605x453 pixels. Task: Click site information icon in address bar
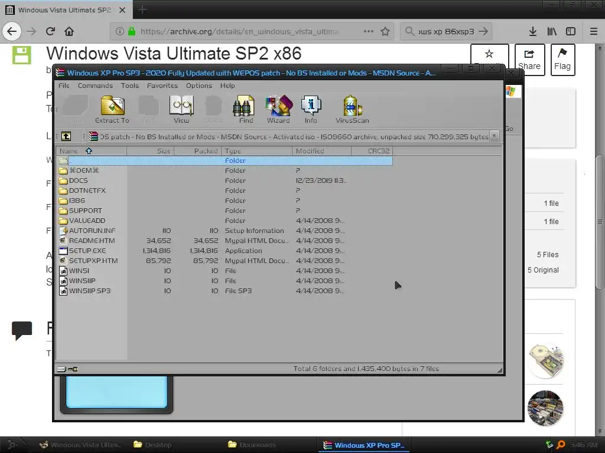pyautogui.click(x=119, y=31)
